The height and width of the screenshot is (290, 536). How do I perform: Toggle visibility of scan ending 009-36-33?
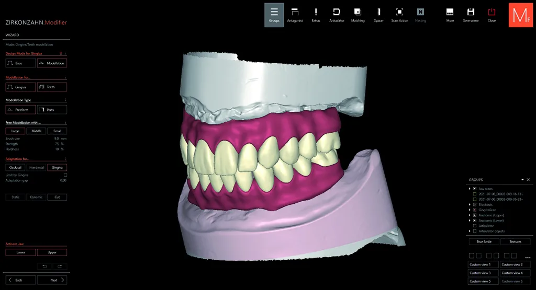click(x=474, y=199)
